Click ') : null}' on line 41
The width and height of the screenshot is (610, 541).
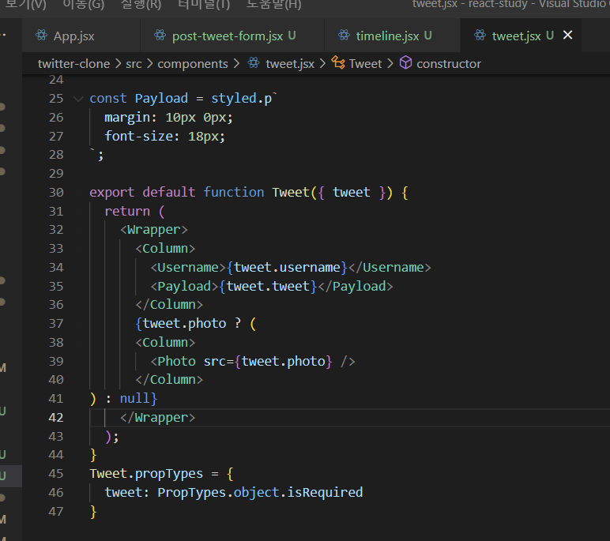pyautogui.click(x=123, y=399)
